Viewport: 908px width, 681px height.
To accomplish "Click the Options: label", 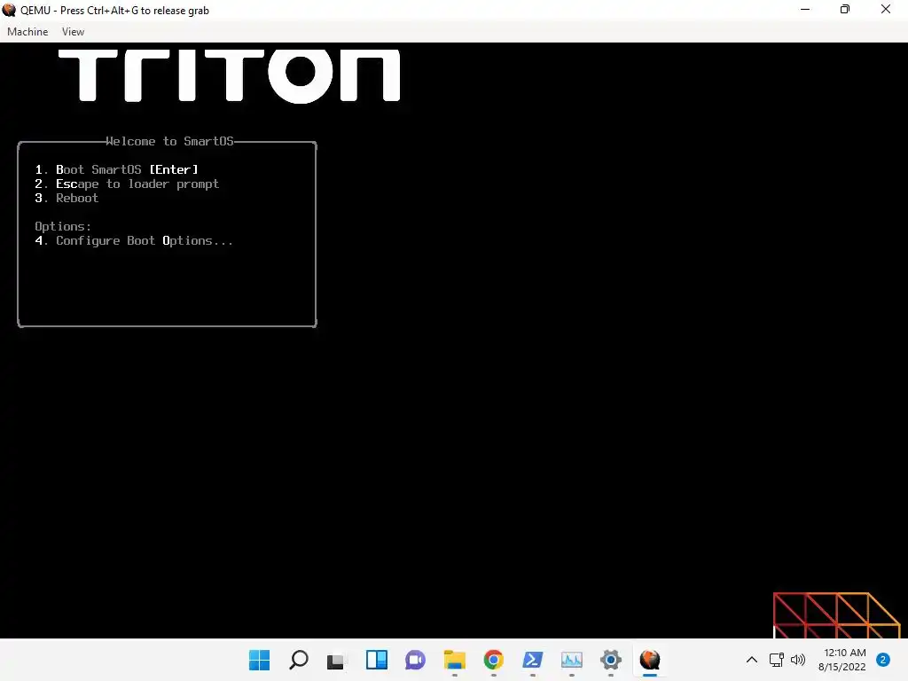I will [x=63, y=226].
